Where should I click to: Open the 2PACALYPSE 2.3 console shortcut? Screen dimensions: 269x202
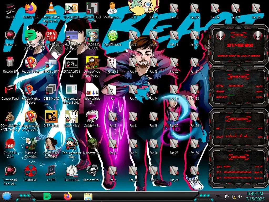coord(72,67)
